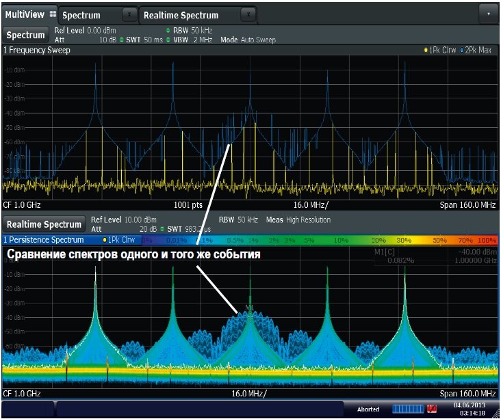Select Ref Level 10.00 dBm in Realtime Spectrum
The height and width of the screenshot is (419, 501).
point(124,220)
